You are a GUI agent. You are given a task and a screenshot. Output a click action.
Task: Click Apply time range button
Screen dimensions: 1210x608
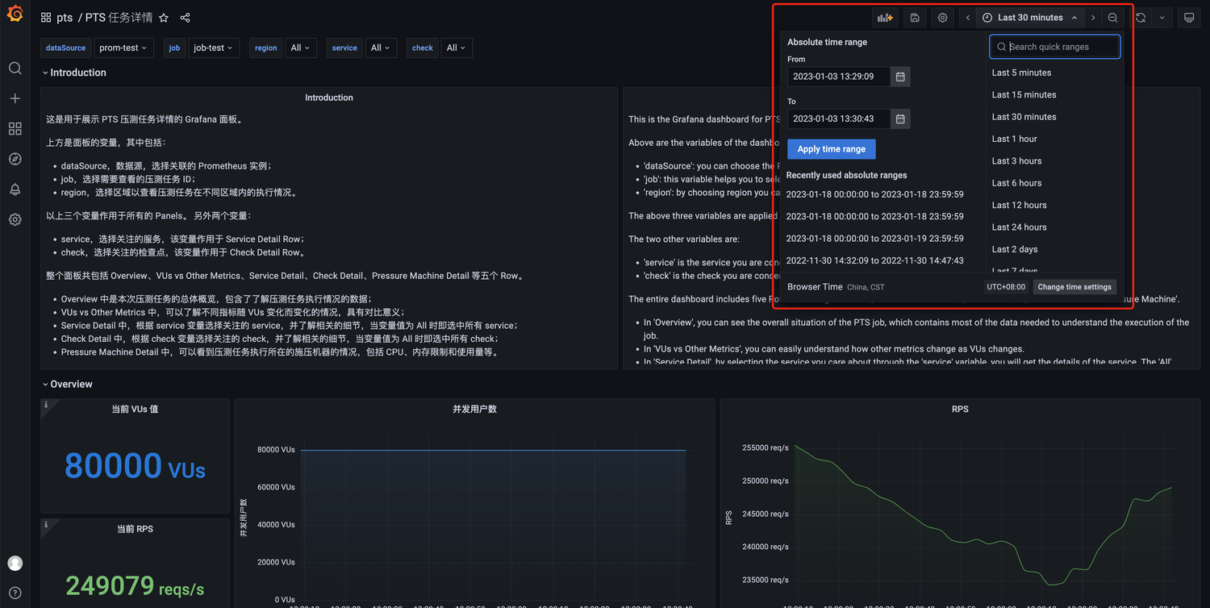831,149
